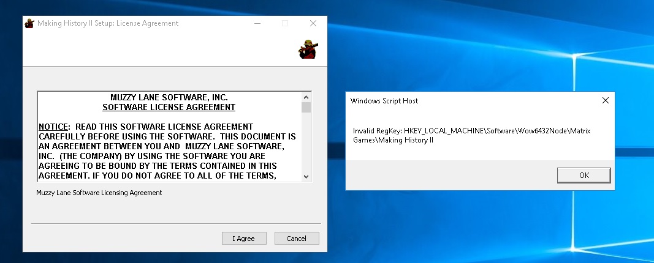Screen dimensions: 654x263
Task: Click the disabled maximize button in the setup window
Action: (285, 23)
